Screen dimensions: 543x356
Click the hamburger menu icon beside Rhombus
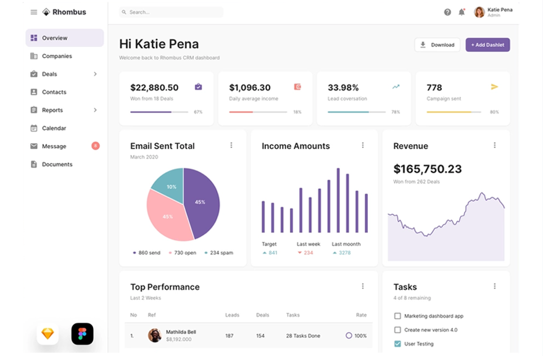tap(34, 12)
